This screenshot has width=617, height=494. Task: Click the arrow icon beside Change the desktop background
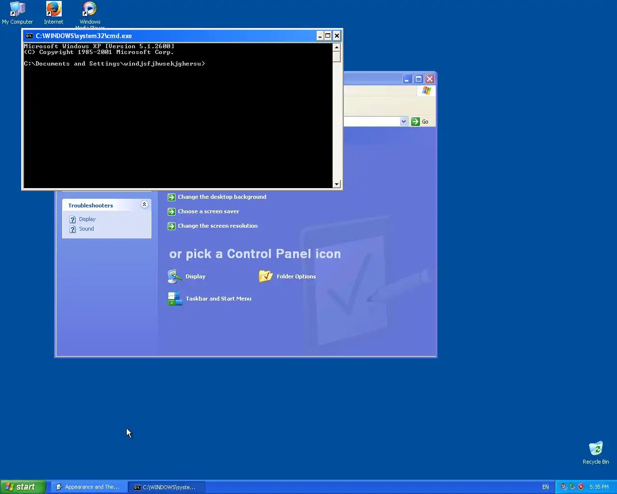pyautogui.click(x=171, y=197)
